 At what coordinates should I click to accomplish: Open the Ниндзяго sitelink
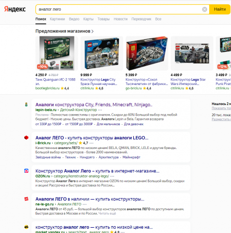tap(87, 157)
